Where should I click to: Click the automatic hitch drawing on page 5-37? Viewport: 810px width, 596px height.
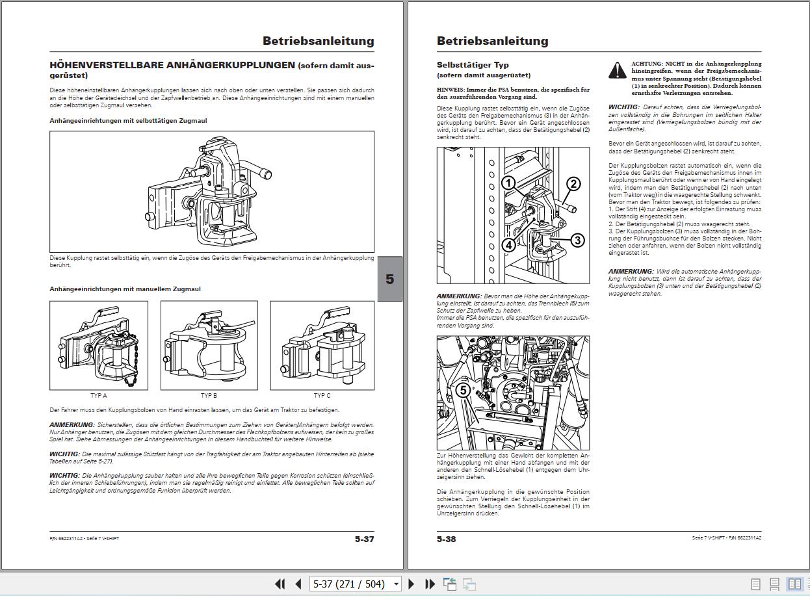[x=212, y=192]
